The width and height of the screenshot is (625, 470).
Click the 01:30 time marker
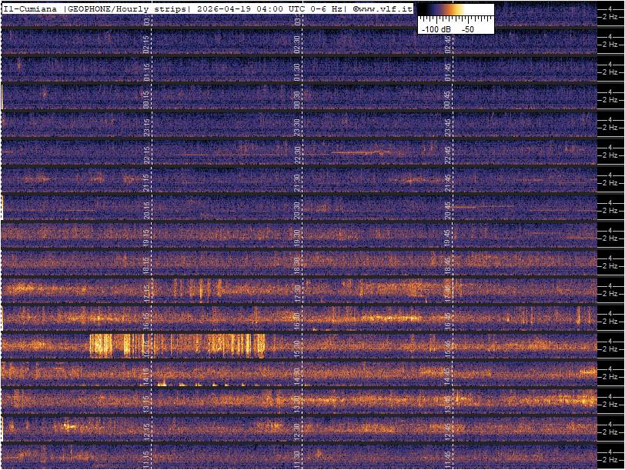[297, 72]
